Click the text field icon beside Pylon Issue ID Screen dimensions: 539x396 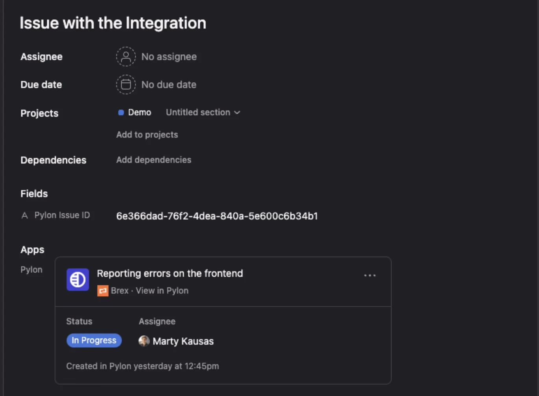tap(24, 215)
